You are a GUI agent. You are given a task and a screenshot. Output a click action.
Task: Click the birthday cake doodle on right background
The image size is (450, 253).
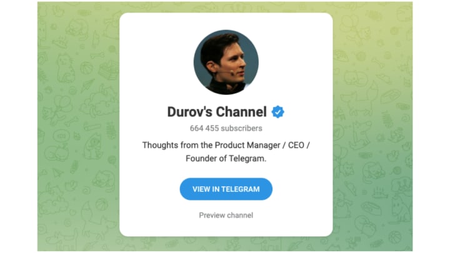(379, 192)
